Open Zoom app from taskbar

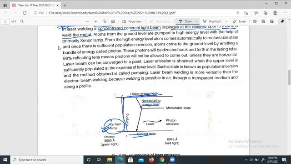pyautogui.click(x=172, y=160)
